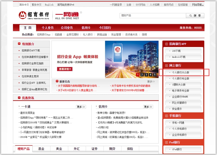Click the red arrow icon beside 优惠快讯
217x155 pixels.
[x=19, y=98]
